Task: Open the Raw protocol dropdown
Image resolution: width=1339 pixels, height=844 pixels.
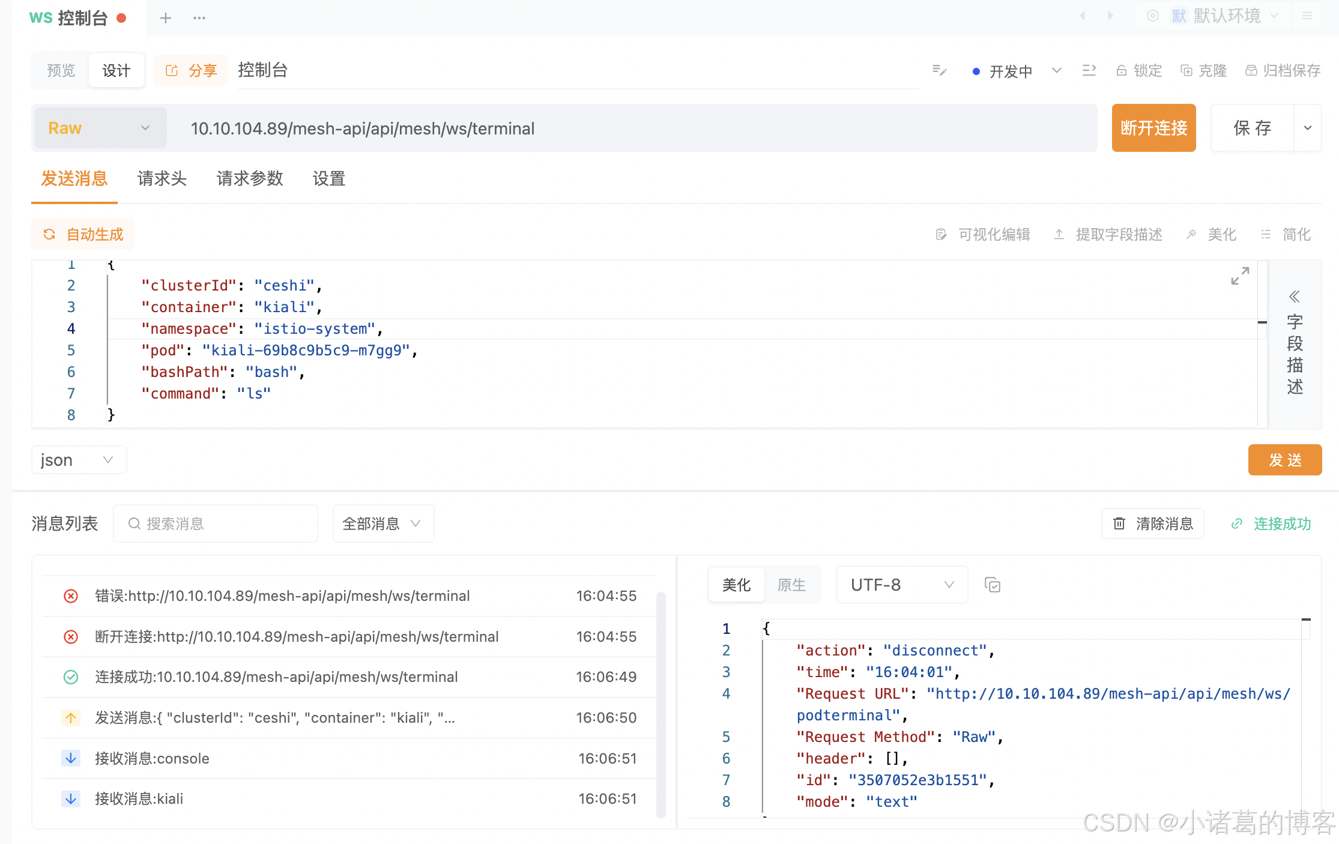Action: [x=100, y=128]
